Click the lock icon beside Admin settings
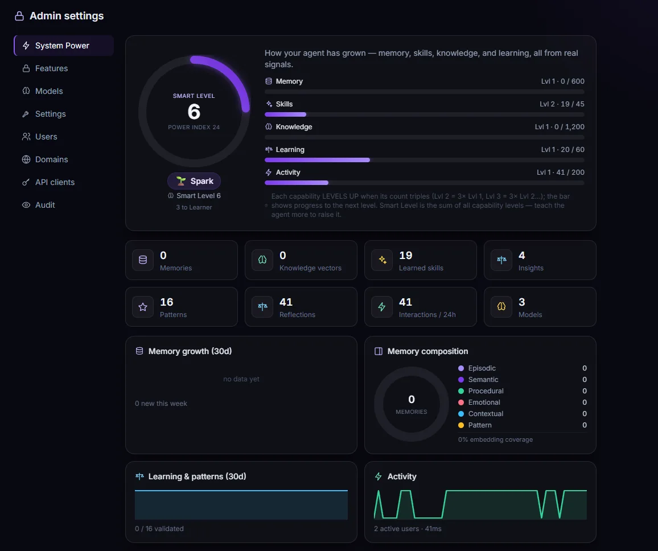This screenshot has width=658, height=551. [x=19, y=16]
